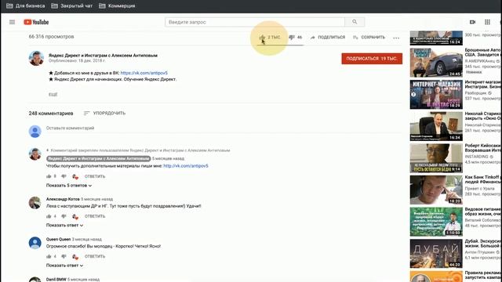Open Queen Queen's commenter name
The width and height of the screenshot is (502, 282).
click(58, 239)
